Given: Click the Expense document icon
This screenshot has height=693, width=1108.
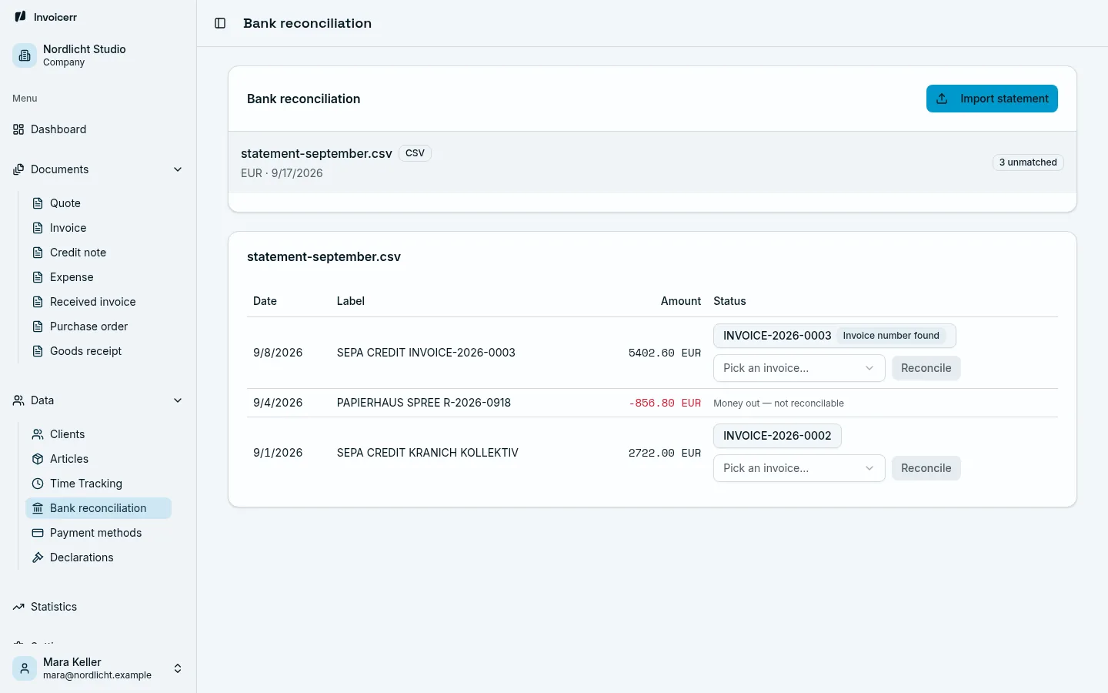Looking at the screenshot, I should coord(38,277).
